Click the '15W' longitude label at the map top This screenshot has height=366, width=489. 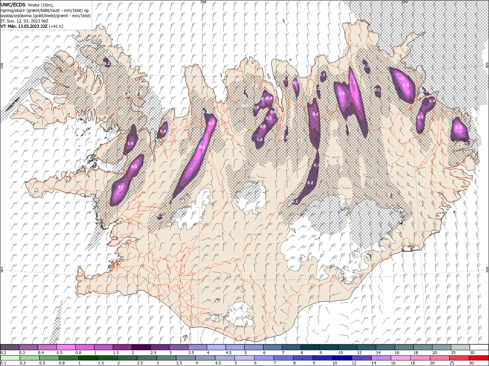404,2
